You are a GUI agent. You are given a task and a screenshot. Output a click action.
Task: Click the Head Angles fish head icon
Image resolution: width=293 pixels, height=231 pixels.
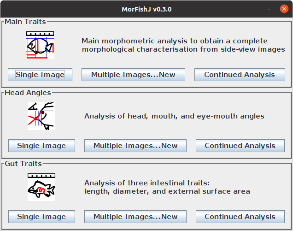(x=41, y=116)
